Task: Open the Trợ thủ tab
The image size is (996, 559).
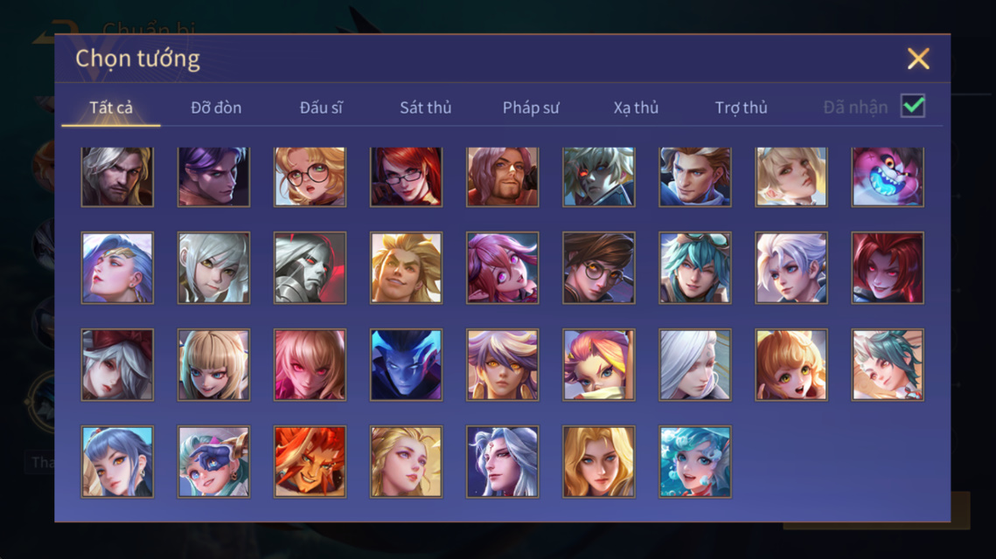Action: coord(741,107)
